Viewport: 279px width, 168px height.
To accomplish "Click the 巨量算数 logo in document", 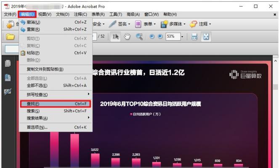I will 245,74.
